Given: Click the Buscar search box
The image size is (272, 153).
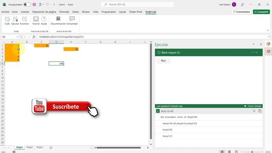Looking at the screenshot, I should click(x=137, y=5).
